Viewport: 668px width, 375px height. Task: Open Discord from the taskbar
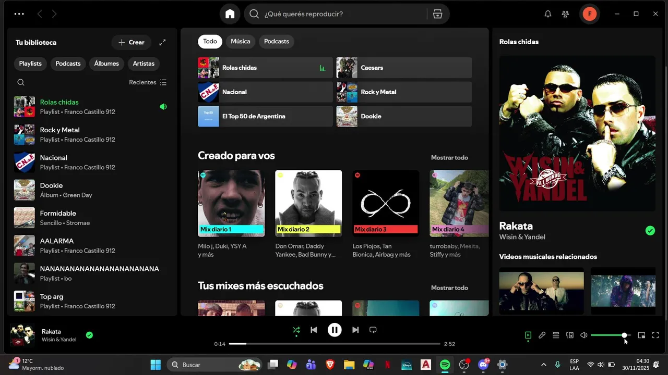[483, 365]
